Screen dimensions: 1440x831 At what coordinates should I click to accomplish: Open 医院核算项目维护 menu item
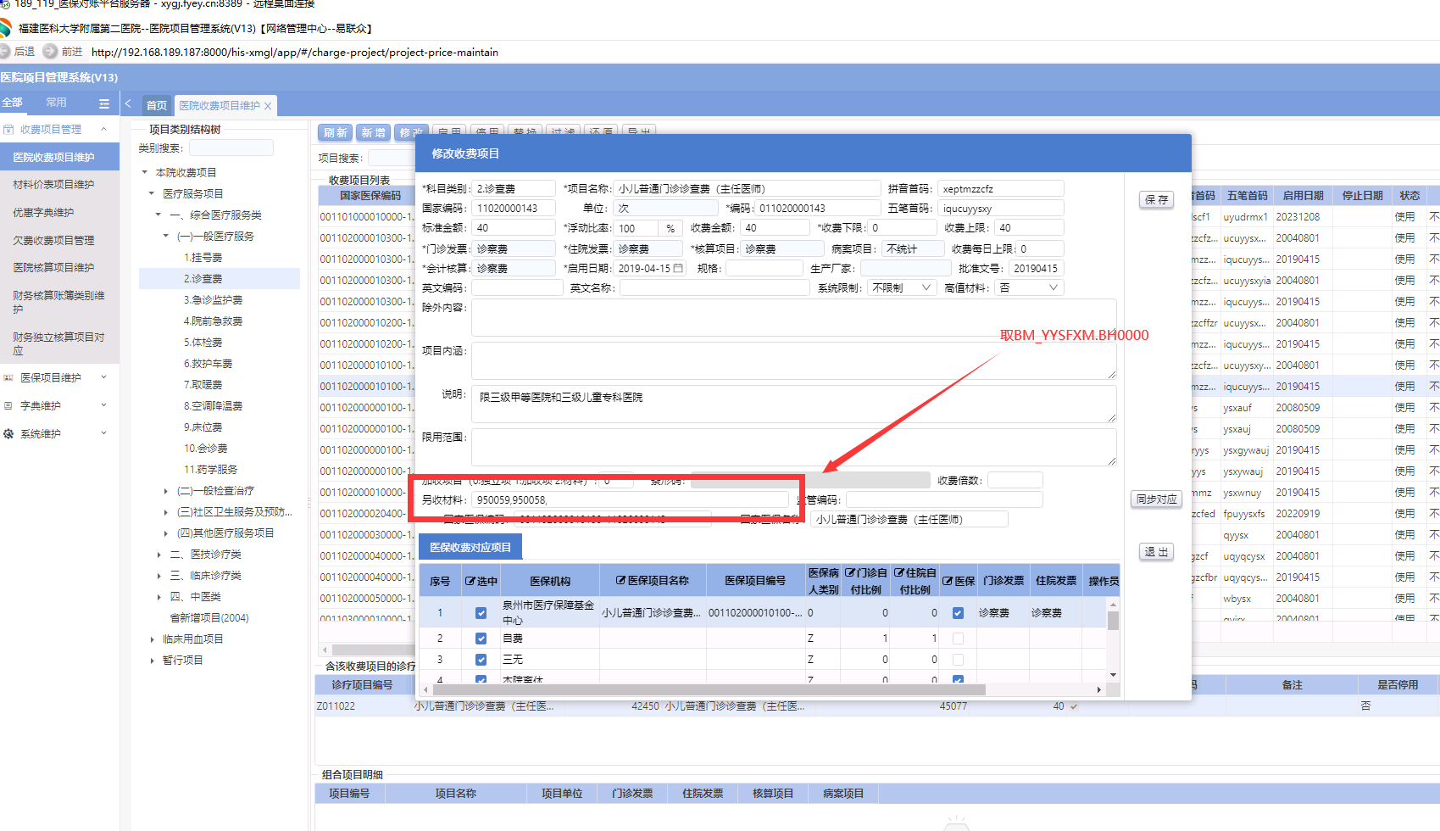[53, 268]
